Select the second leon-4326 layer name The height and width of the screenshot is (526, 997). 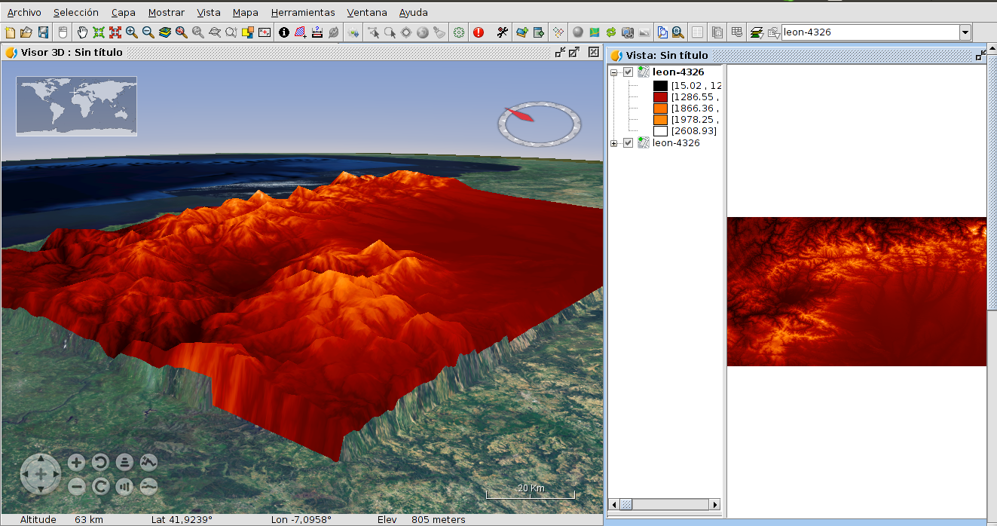pyautogui.click(x=676, y=143)
